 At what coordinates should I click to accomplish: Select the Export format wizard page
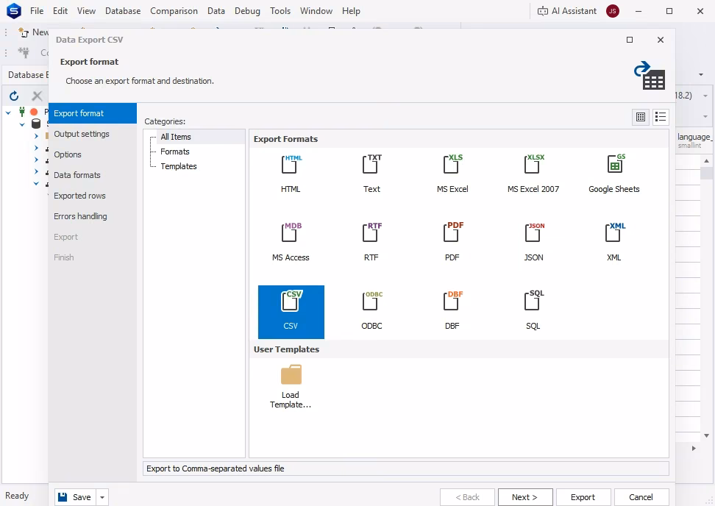pos(93,113)
